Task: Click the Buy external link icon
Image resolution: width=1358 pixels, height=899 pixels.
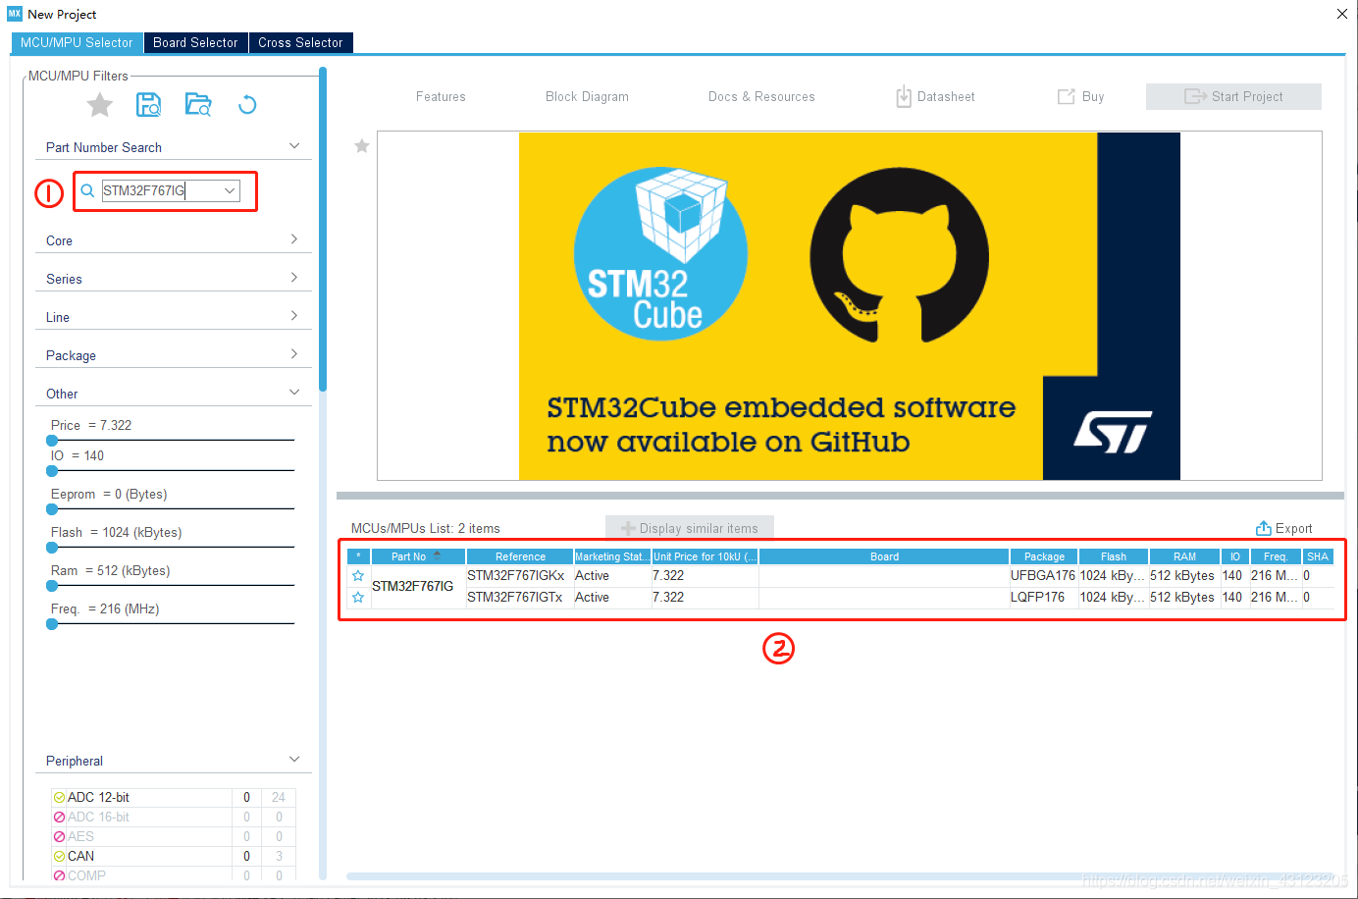Action: coord(1066,96)
